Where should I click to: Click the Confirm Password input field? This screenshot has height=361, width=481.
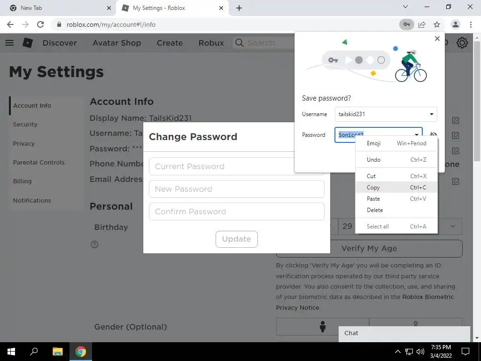tap(237, 212)
